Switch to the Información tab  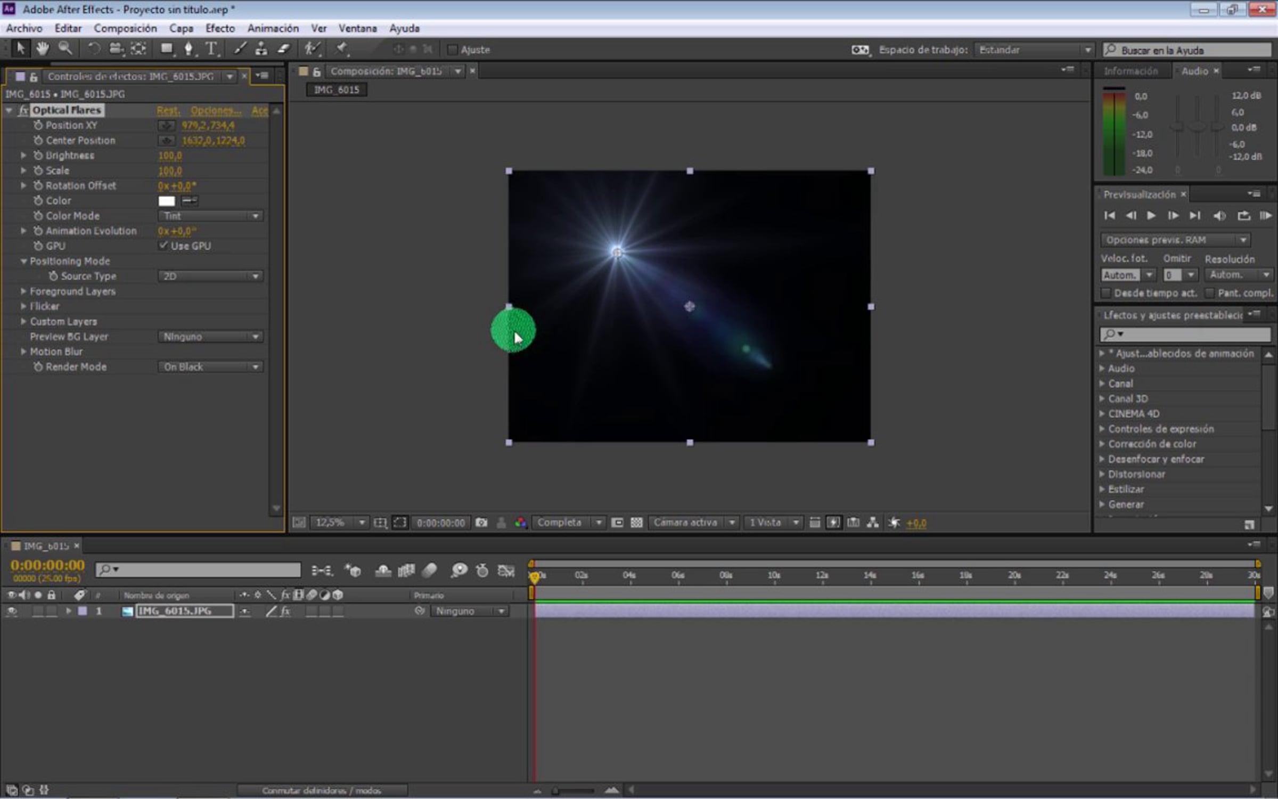coord(1130,71)
